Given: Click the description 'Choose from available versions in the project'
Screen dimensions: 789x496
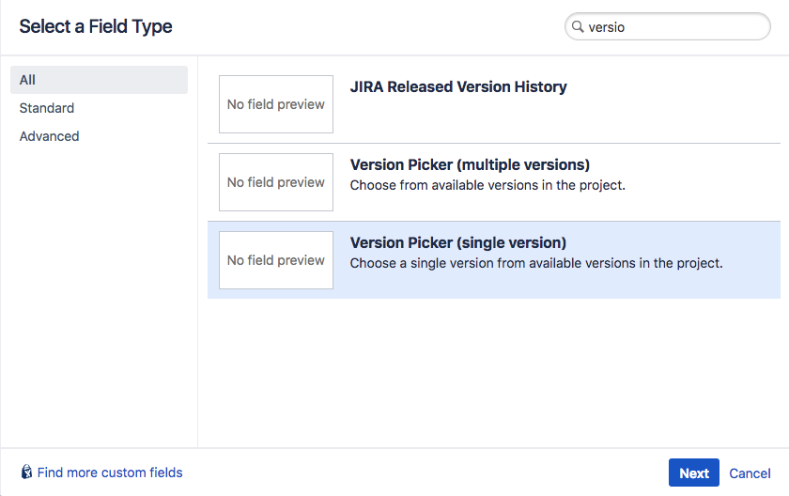Looking at the screenshot, I should 487,185.
